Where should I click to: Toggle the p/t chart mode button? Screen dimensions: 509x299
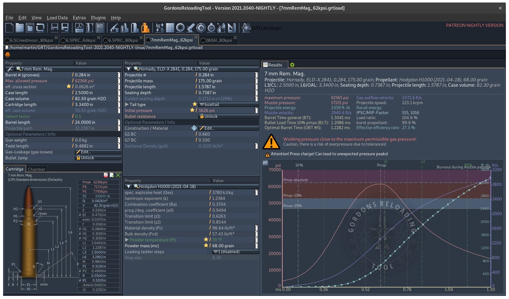(x=265, y=162)
